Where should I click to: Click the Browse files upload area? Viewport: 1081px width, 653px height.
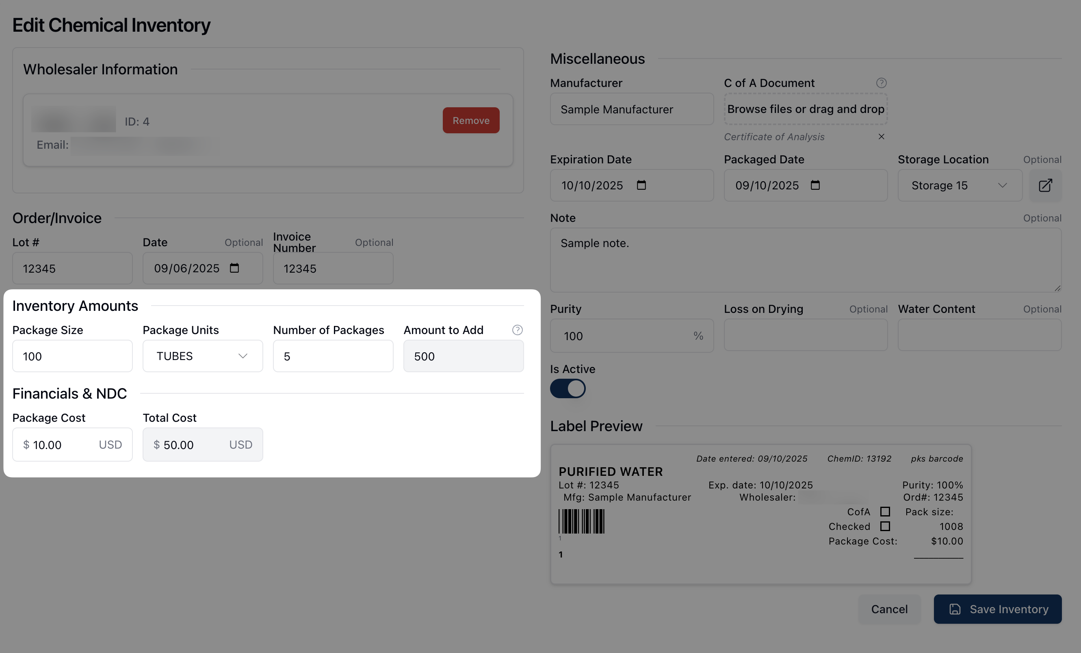[806, 109]
